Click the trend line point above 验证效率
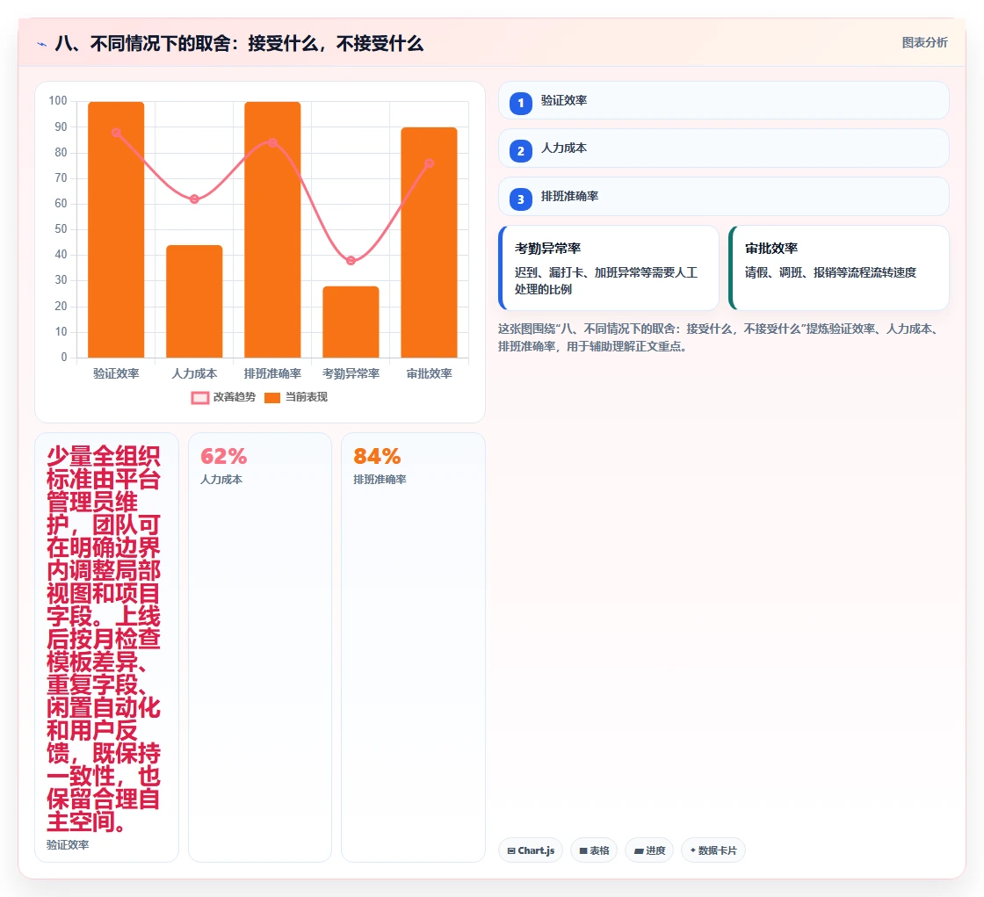 [x=116, y=133]
